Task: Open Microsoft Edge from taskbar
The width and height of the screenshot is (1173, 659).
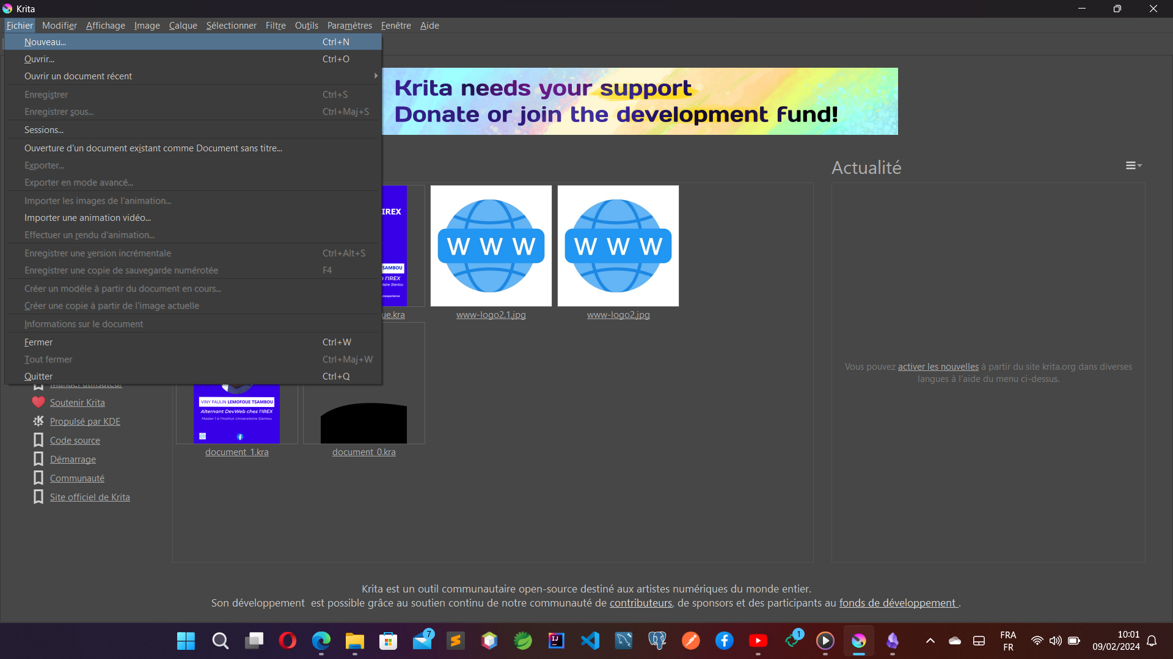Action: point(321,641)
